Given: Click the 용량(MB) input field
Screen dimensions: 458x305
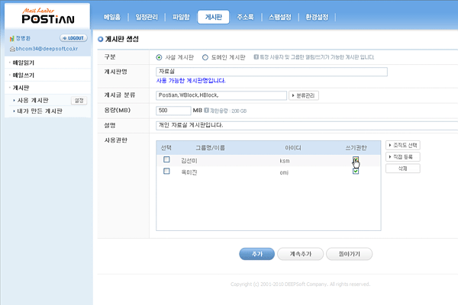Looking at the screenshot, I should point(173,111).
